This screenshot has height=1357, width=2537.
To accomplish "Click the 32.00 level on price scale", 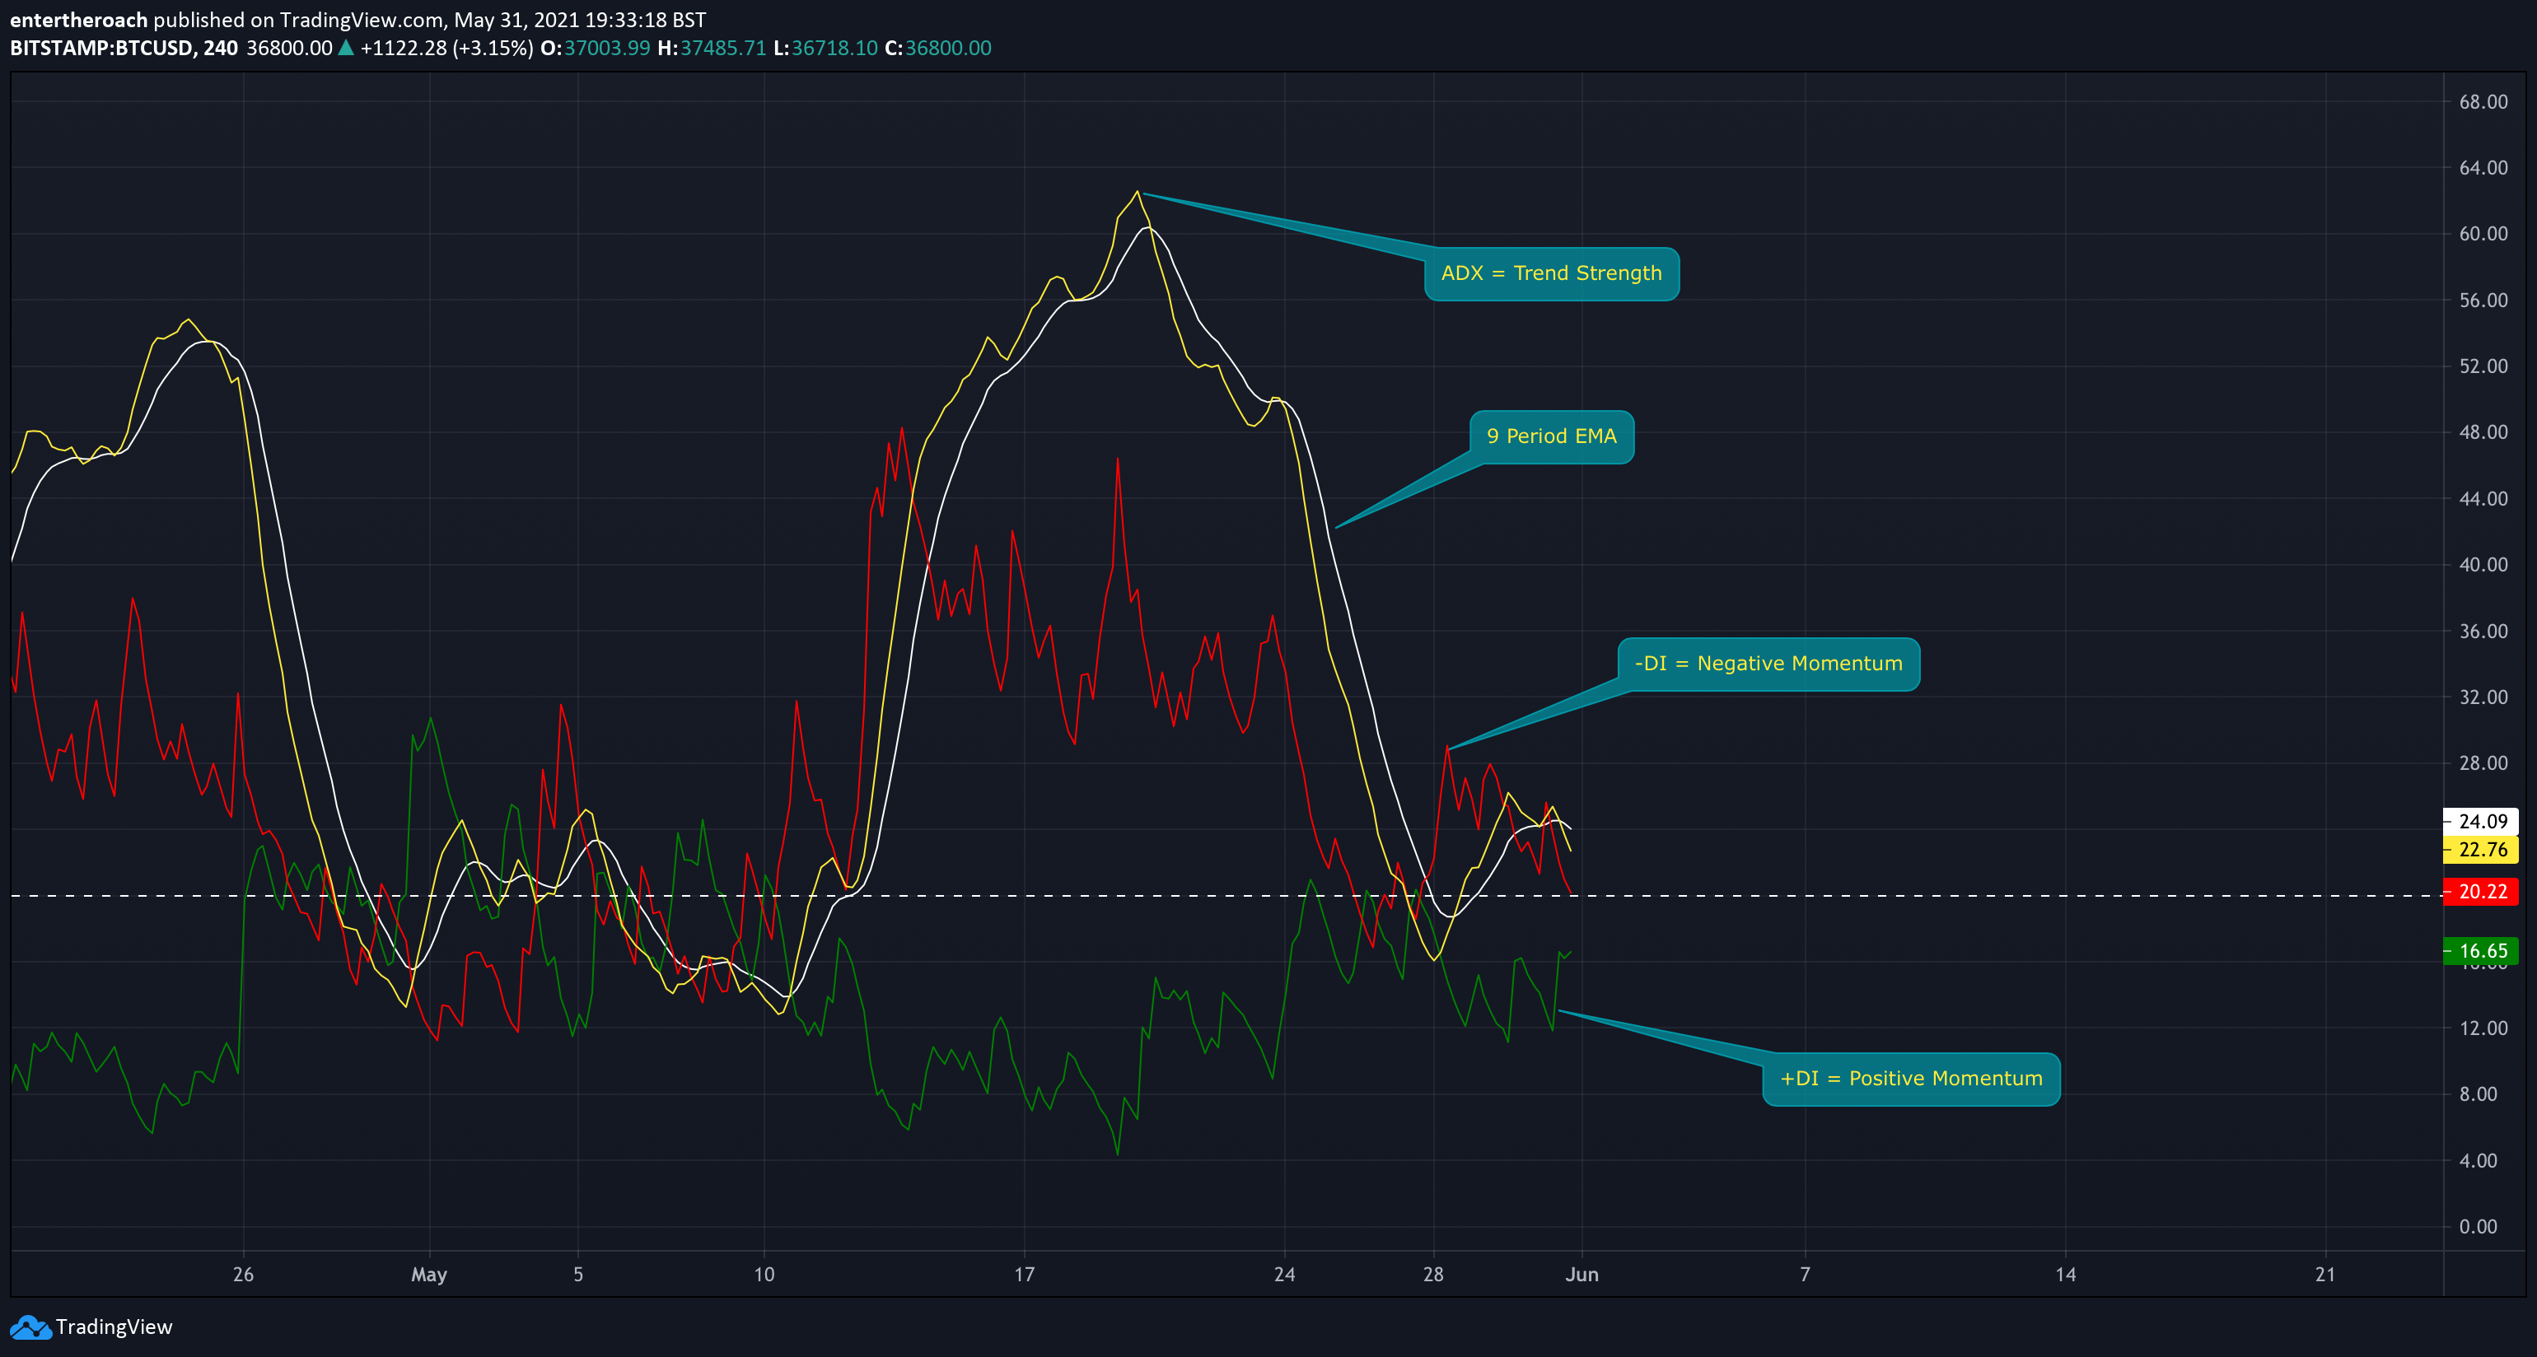I will (2483, 697).
